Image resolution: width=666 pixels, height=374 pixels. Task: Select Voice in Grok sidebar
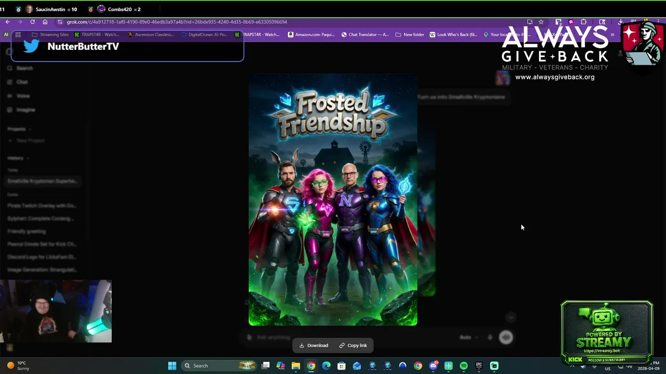pyautogui.click(x=19, y=96)
